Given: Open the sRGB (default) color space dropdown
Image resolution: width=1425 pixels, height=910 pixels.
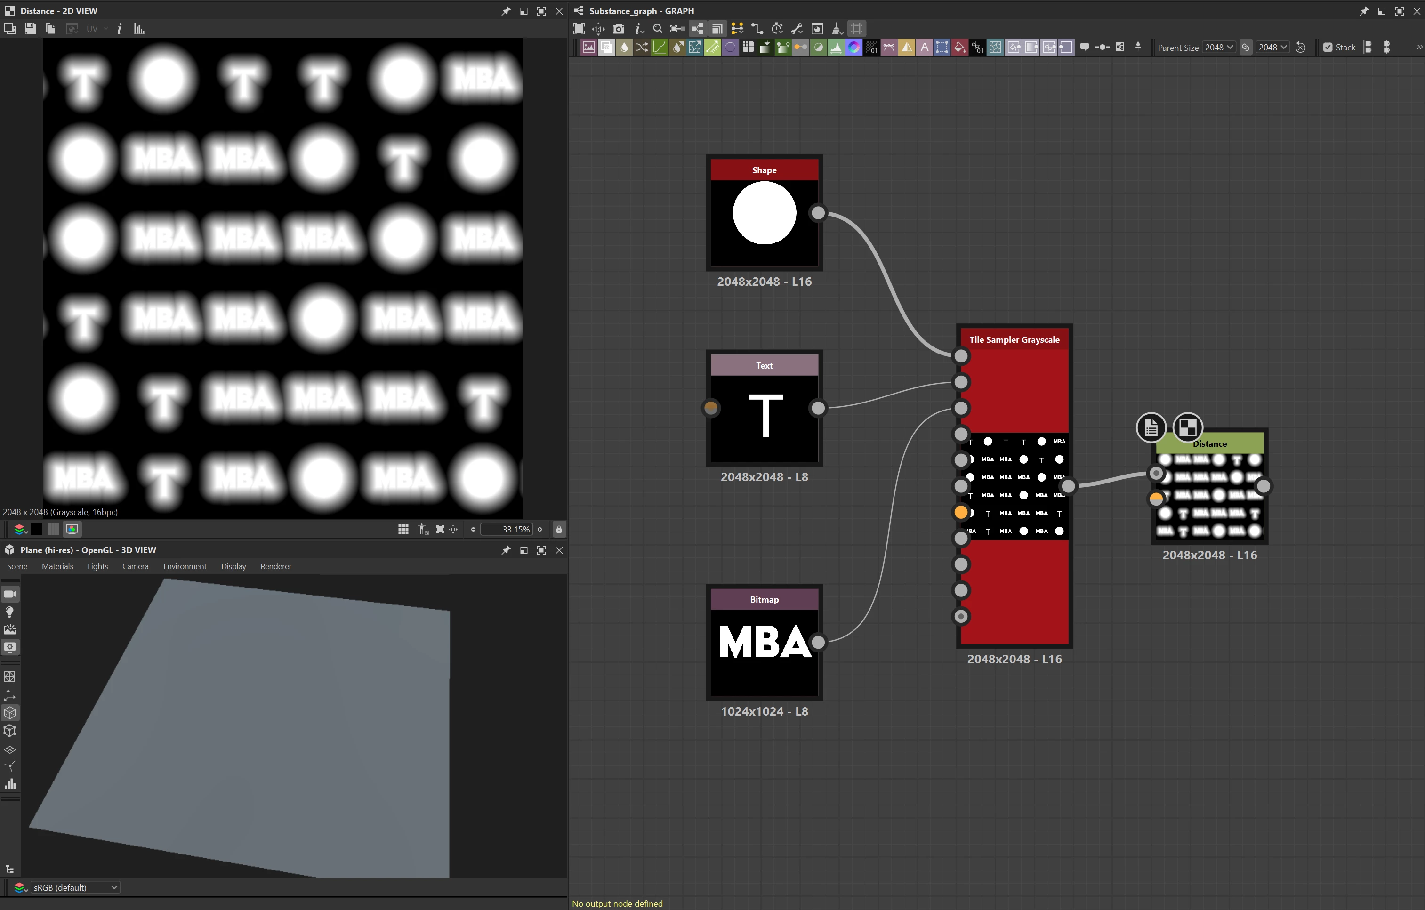Looking at the screenshot, I should pos(74,887).
